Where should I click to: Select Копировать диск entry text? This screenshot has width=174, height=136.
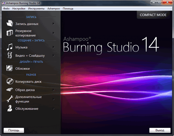coord(28,82)
